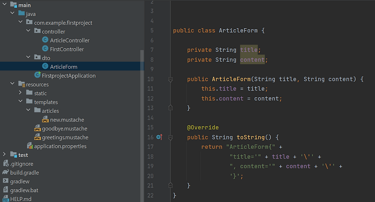
Task: Click the highlighted title field on line 7
Action: click(x=248, y=49)
